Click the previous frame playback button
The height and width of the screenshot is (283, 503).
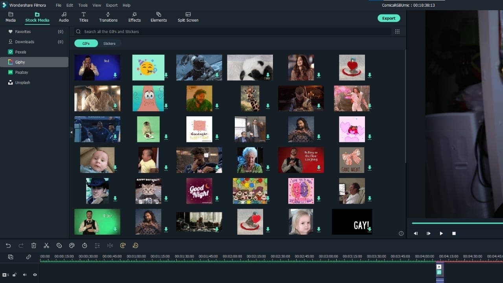(x=416, y=233)
